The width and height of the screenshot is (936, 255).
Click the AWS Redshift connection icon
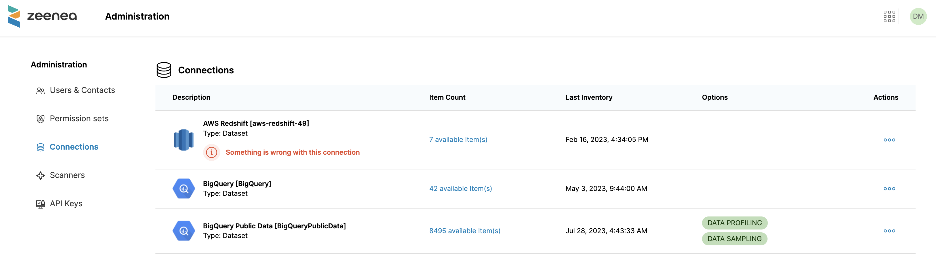pyautogui.click(x=184, y=140)
